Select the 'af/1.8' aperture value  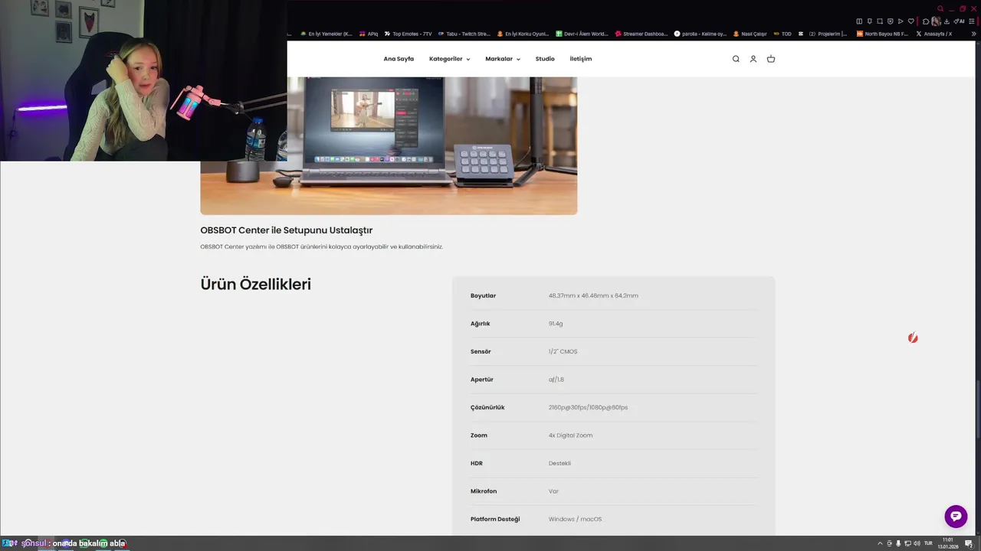click(556, 380)
